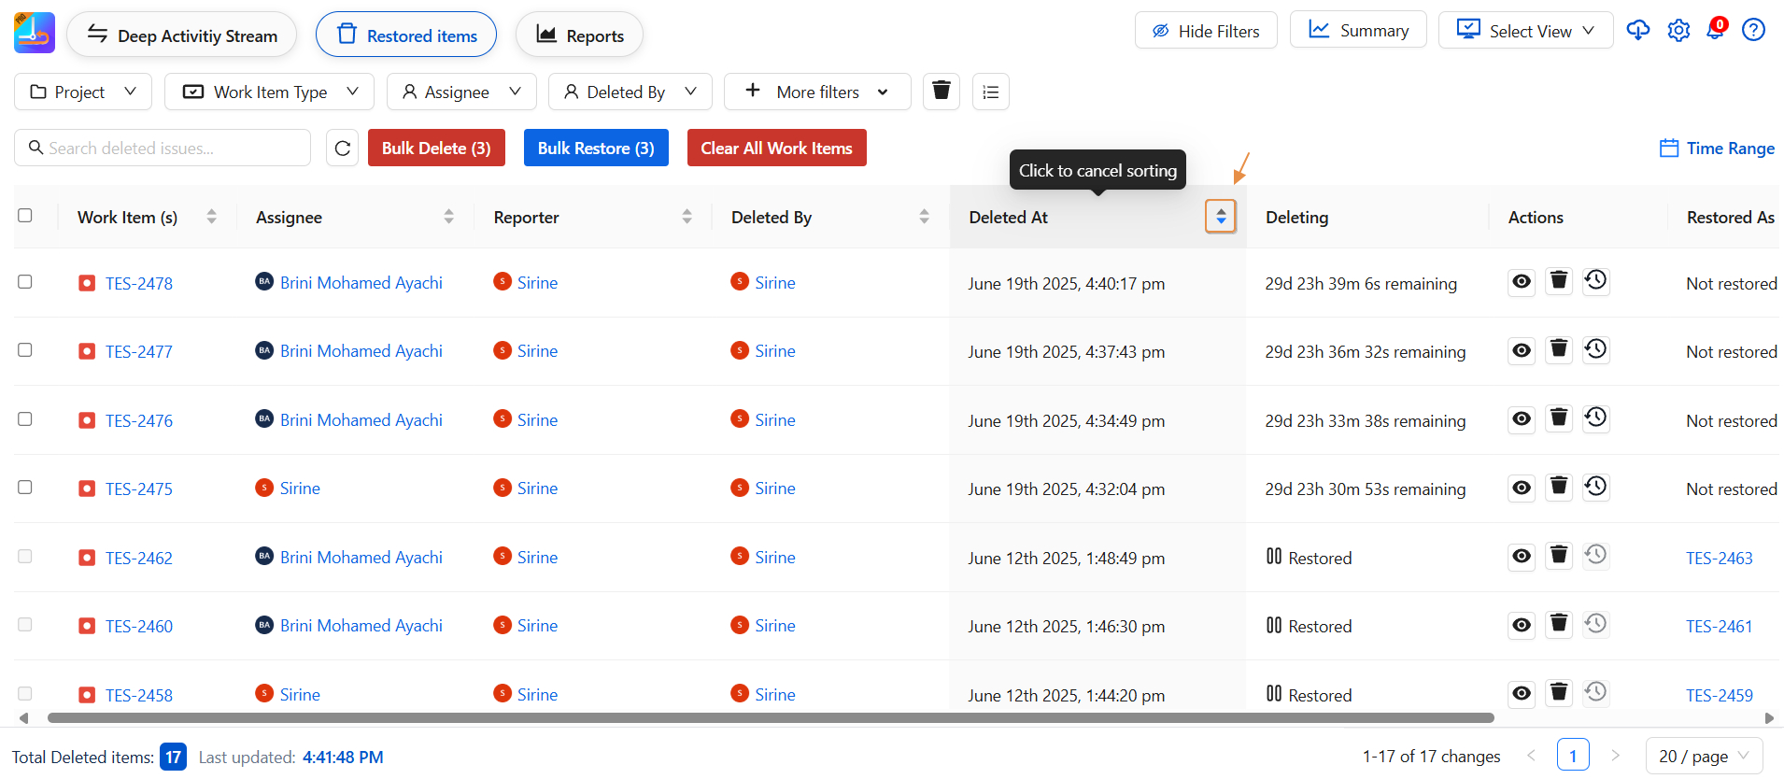Open the 20 / page size selector
This screenshot has width=1784, height=779.
[x=1704, y=757]
